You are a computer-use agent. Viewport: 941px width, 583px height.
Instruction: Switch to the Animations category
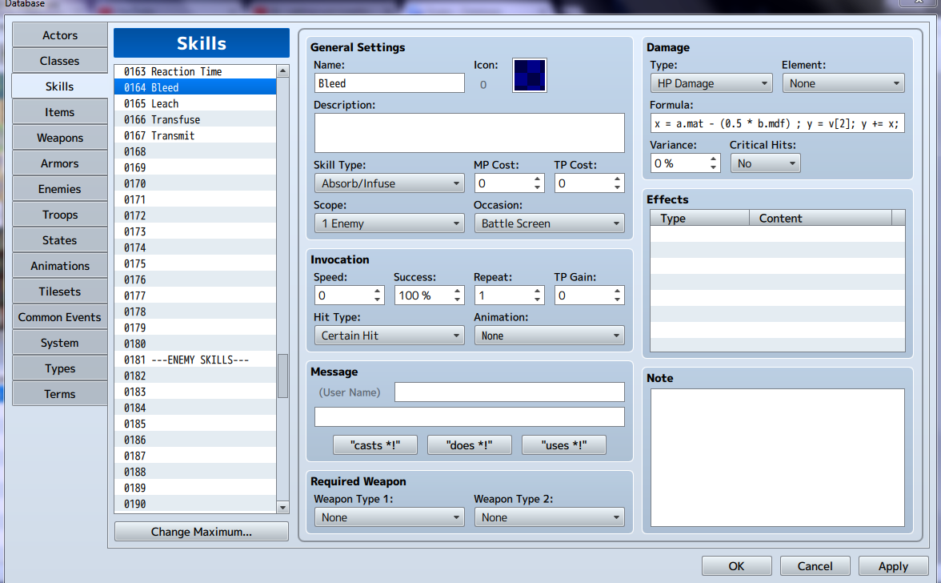coord(59,265)
